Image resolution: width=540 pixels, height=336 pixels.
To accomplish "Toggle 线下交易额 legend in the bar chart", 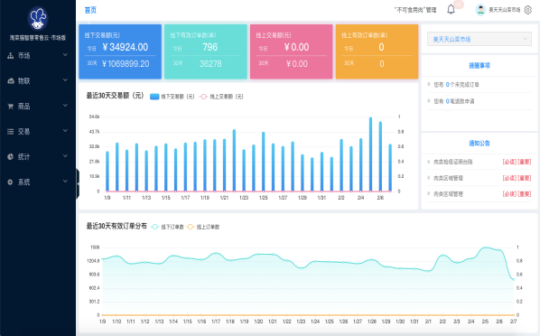I will point(172,97).
